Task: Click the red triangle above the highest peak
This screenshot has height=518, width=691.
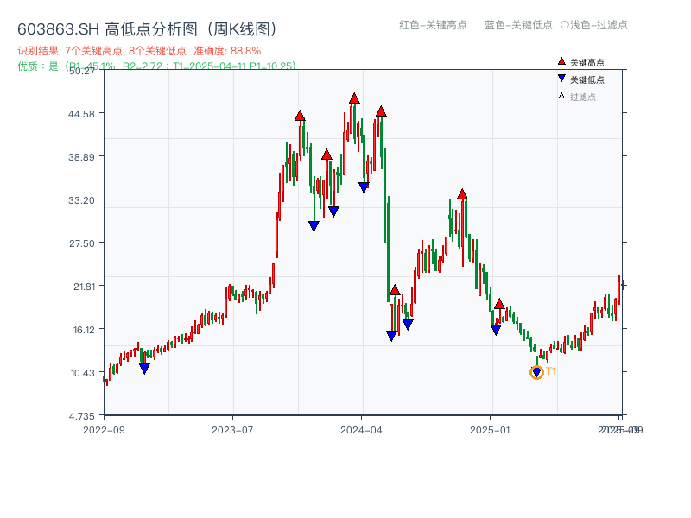Action: (x=352, y=98)
